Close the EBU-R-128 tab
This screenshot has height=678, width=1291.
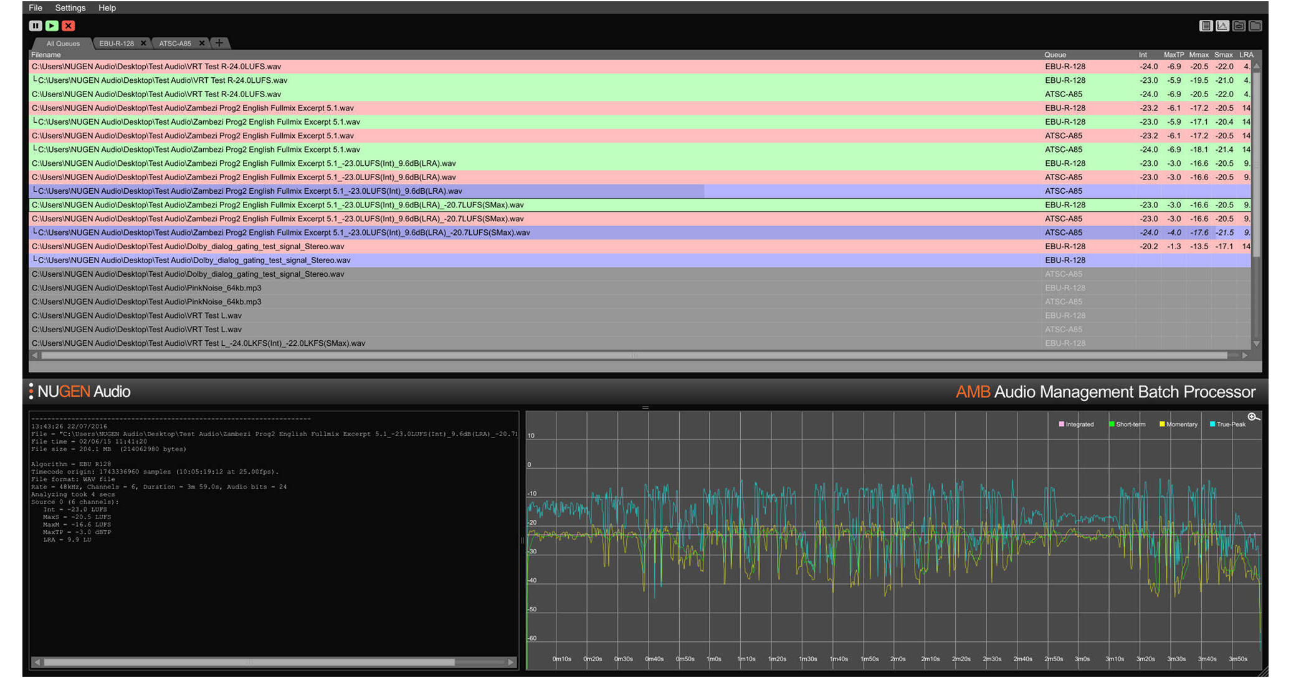143,43
